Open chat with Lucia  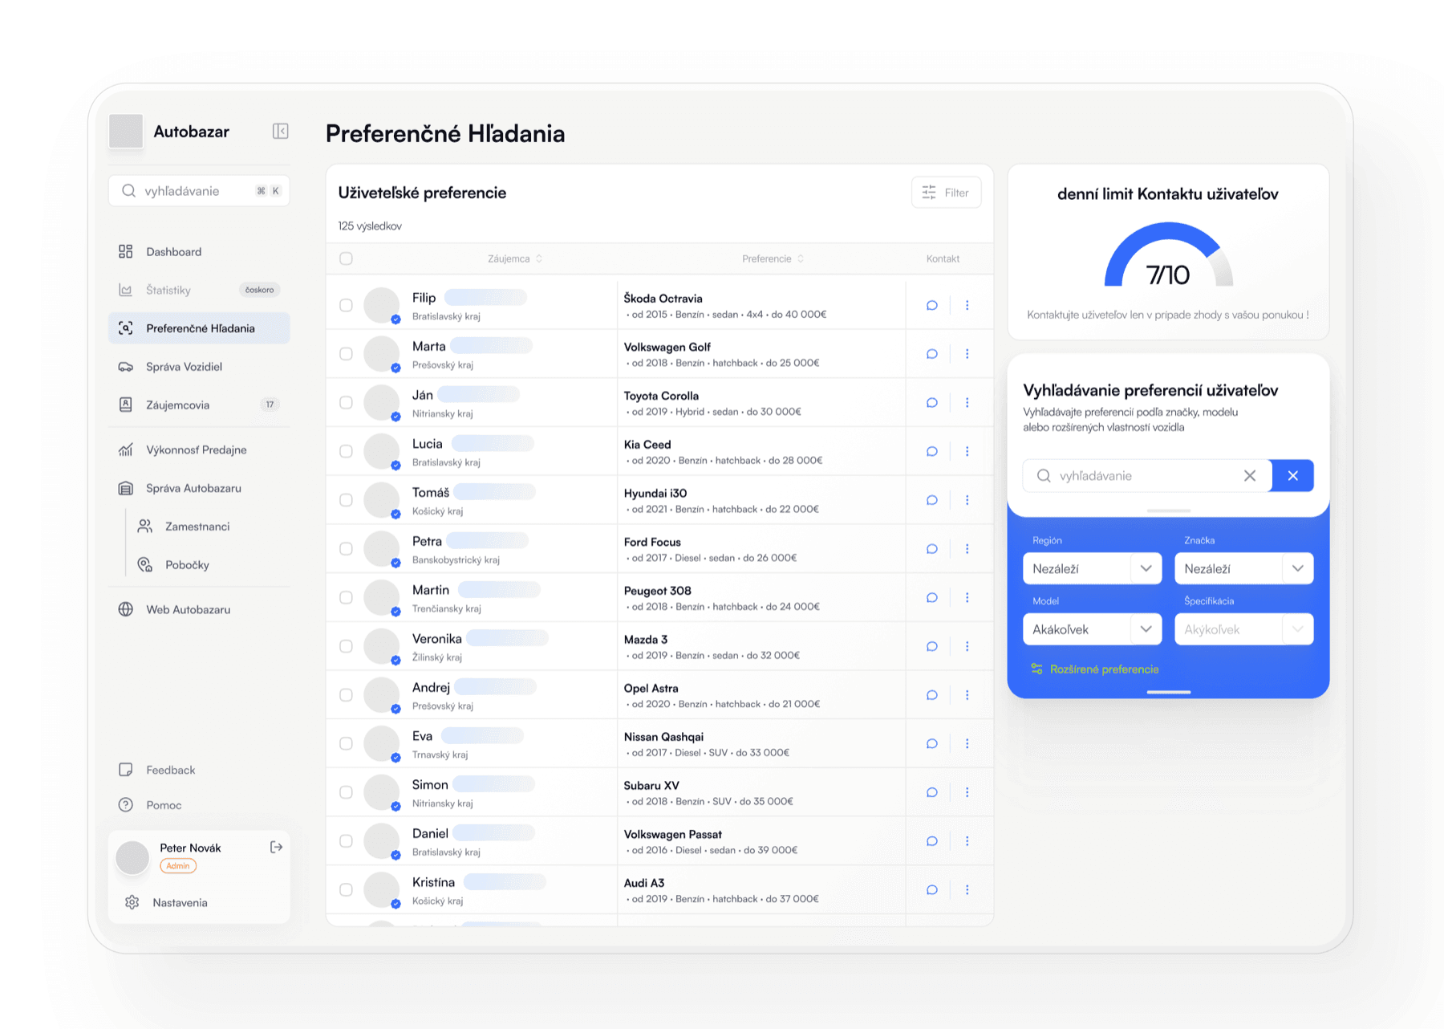(x=931, y=451)
